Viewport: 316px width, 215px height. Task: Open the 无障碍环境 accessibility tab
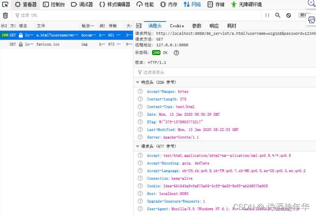246,4
